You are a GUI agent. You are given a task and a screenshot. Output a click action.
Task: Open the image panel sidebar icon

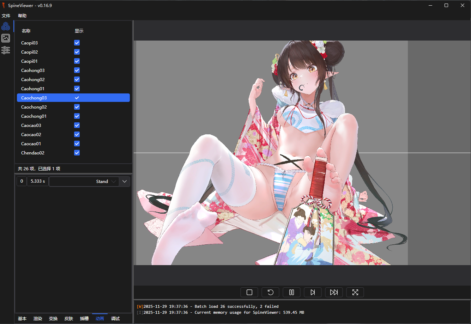[6, 38]
